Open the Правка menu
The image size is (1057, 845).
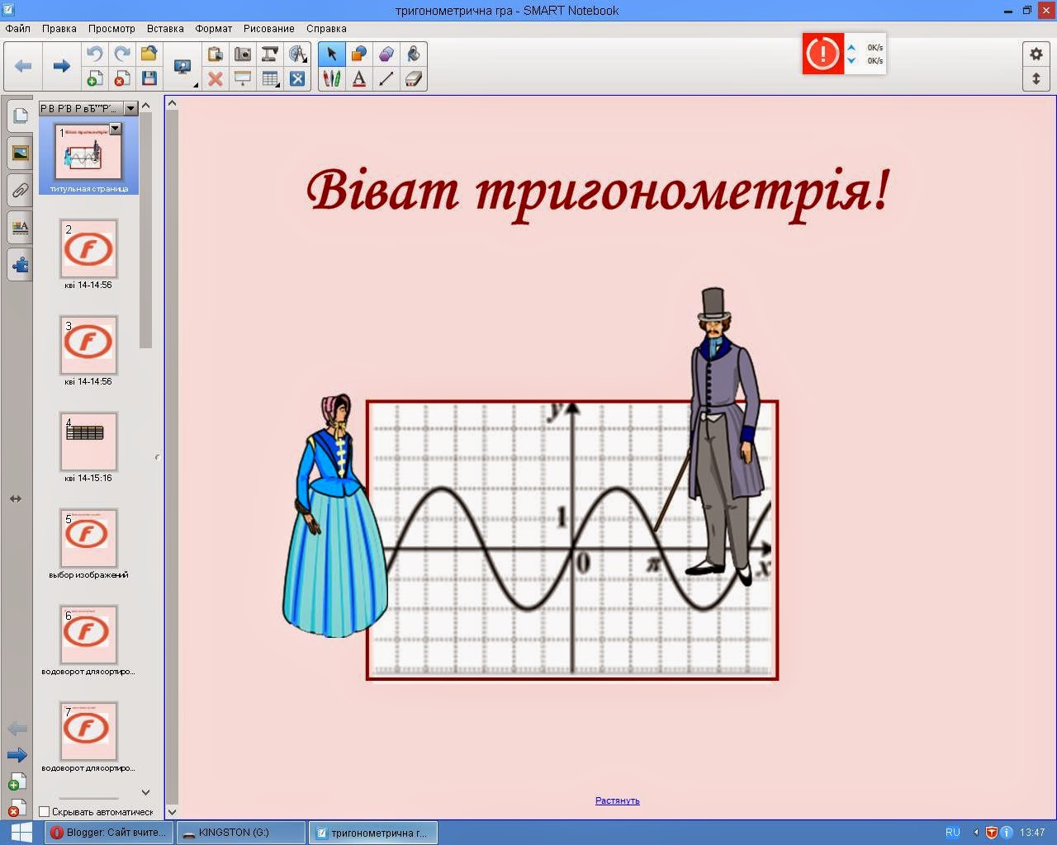tap(59, 28)
